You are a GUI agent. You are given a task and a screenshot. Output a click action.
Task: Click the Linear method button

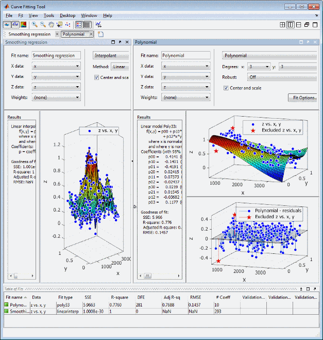click(x=119, y=67)
